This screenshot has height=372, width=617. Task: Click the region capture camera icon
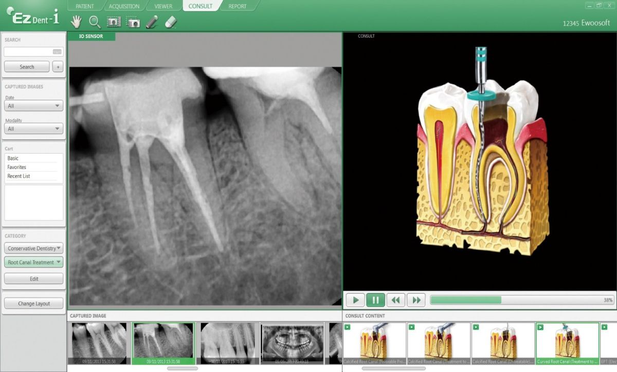tap(133, 22)
